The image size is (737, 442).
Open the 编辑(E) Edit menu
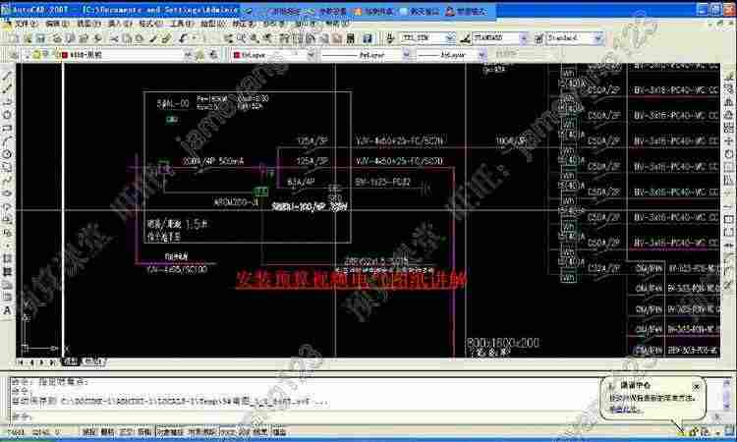[57, 23]
